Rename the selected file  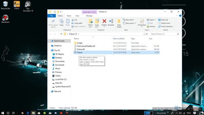click(x=111, y=22)
